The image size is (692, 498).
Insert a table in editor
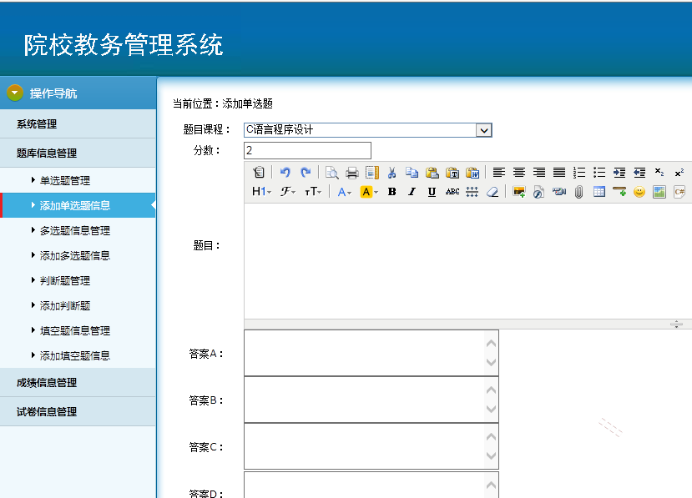pos(599,192)
